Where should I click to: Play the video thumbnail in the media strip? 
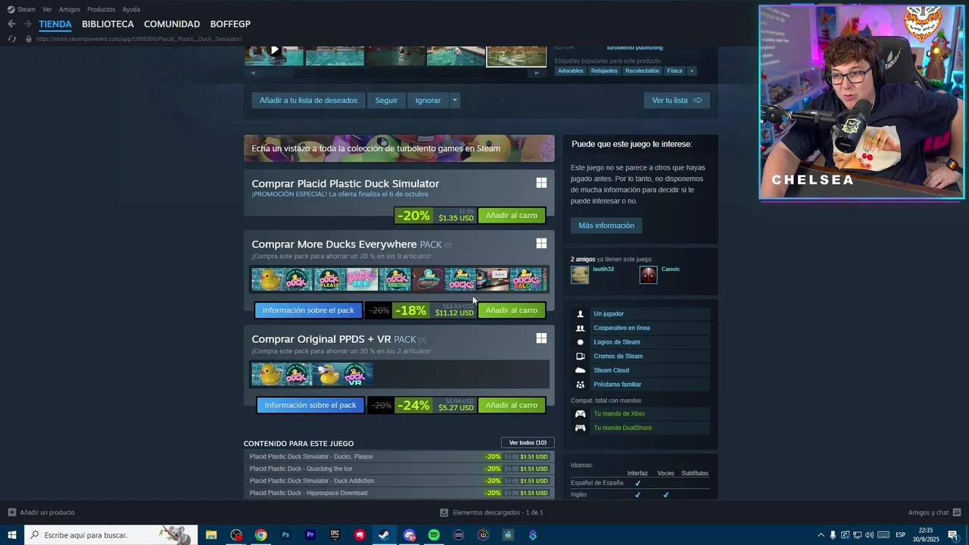[274, 54]
